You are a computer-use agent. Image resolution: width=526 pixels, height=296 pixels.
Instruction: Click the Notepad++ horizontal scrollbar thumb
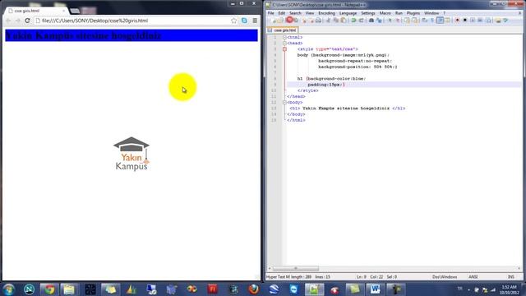[296, 269]
